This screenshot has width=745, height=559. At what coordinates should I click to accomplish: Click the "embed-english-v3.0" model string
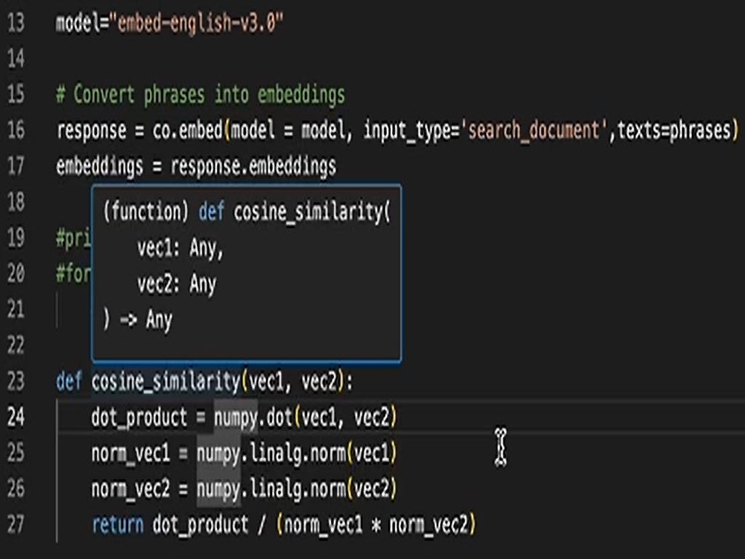click(x=195, y=23)
